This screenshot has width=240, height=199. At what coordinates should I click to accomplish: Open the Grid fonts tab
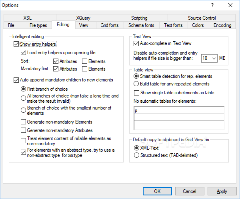point(110,25)
